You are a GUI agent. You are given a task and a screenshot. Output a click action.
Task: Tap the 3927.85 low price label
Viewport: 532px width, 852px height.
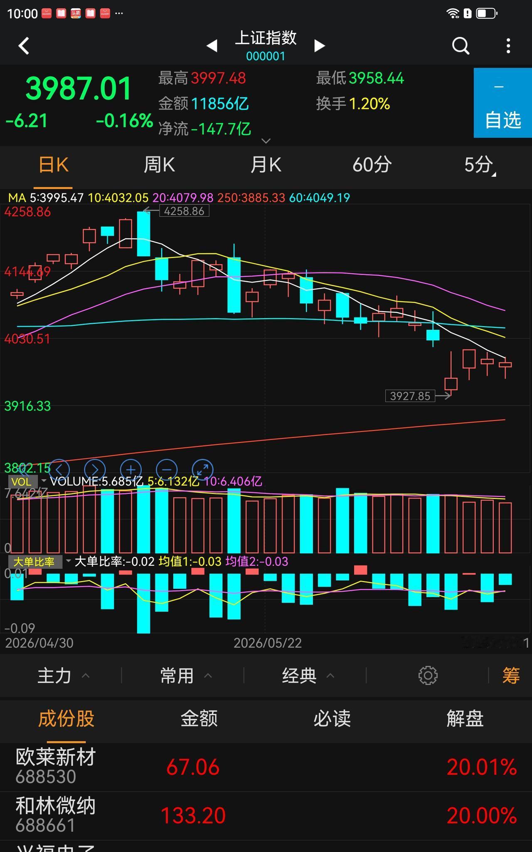point(410,396)
